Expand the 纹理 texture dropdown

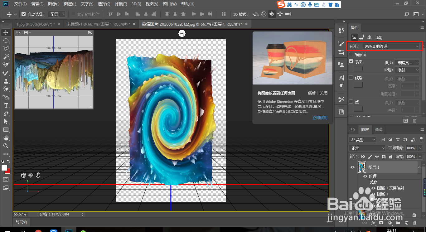[407, 70]
